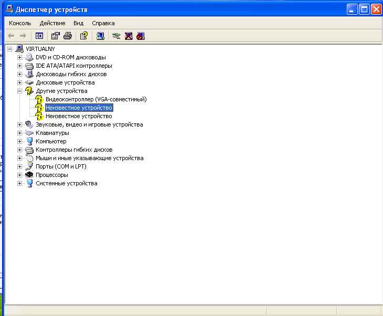
Task: Click the IDE ATA/ATAPI controllers icon
Action: point(29,66)
